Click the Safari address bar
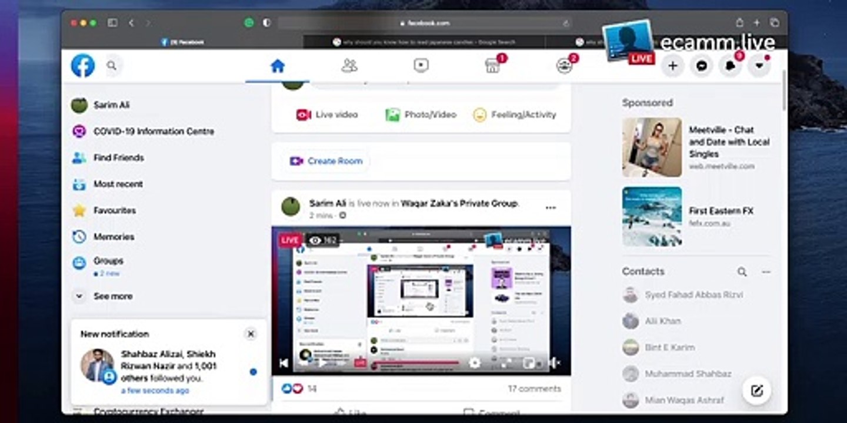 [425, 23]
